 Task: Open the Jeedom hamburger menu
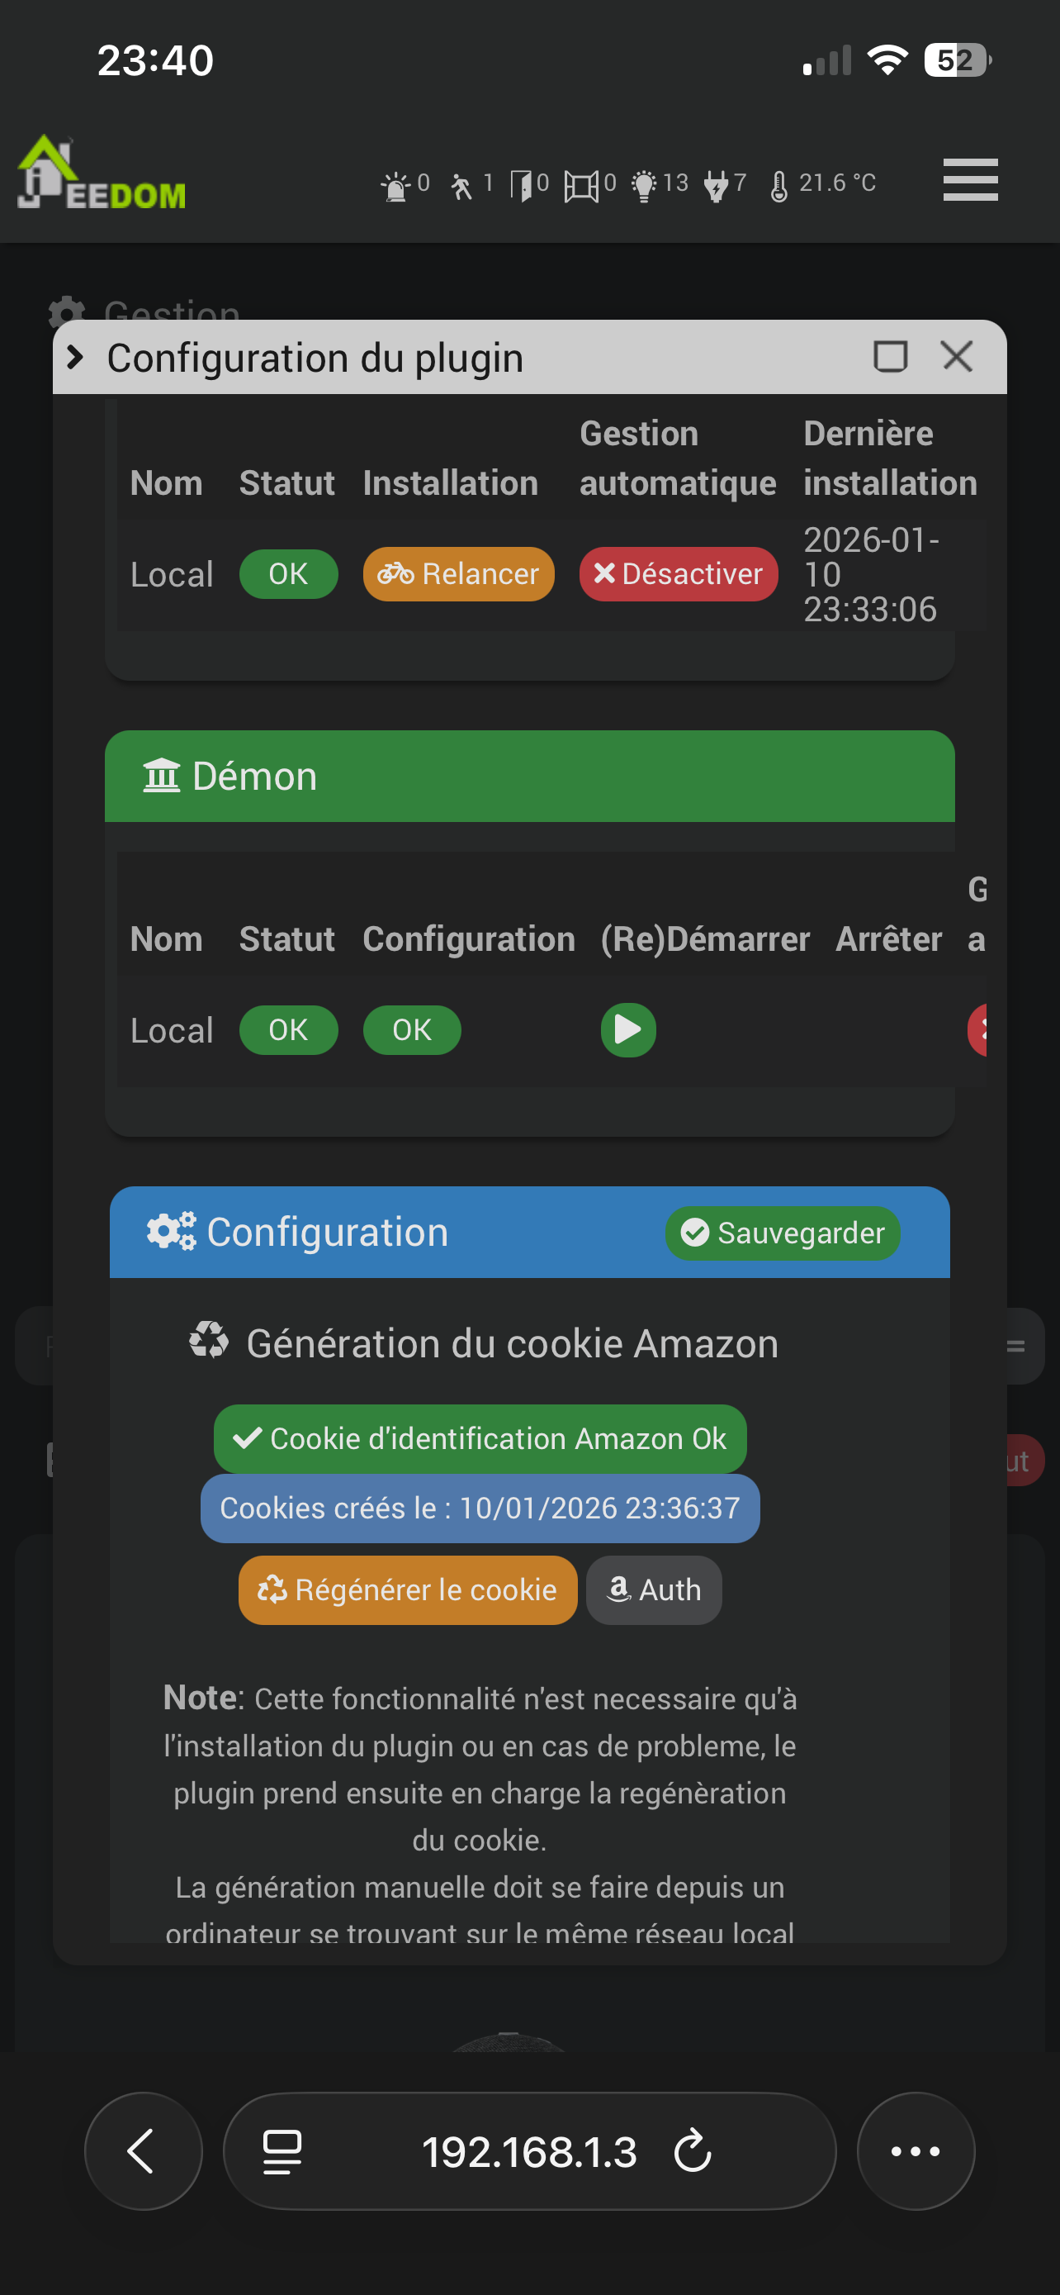[970, 180]
